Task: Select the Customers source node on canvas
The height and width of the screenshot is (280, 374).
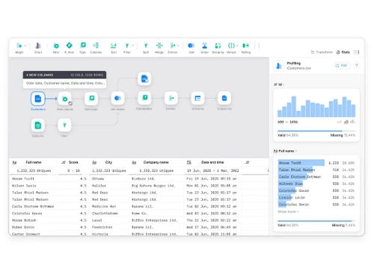Action: pos(38,99)
